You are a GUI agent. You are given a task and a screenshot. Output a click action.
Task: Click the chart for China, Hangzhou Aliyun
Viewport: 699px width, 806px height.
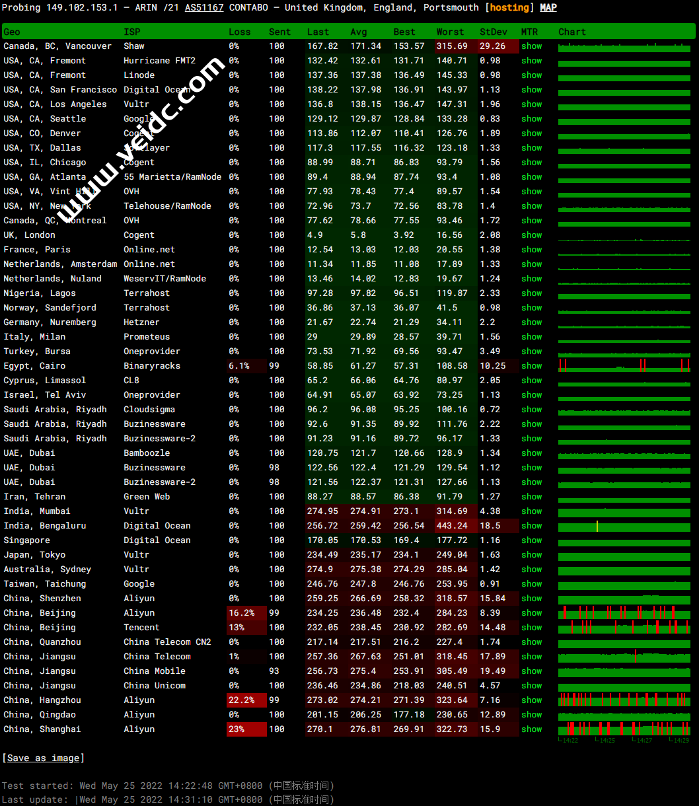click(x=624, y=700)
